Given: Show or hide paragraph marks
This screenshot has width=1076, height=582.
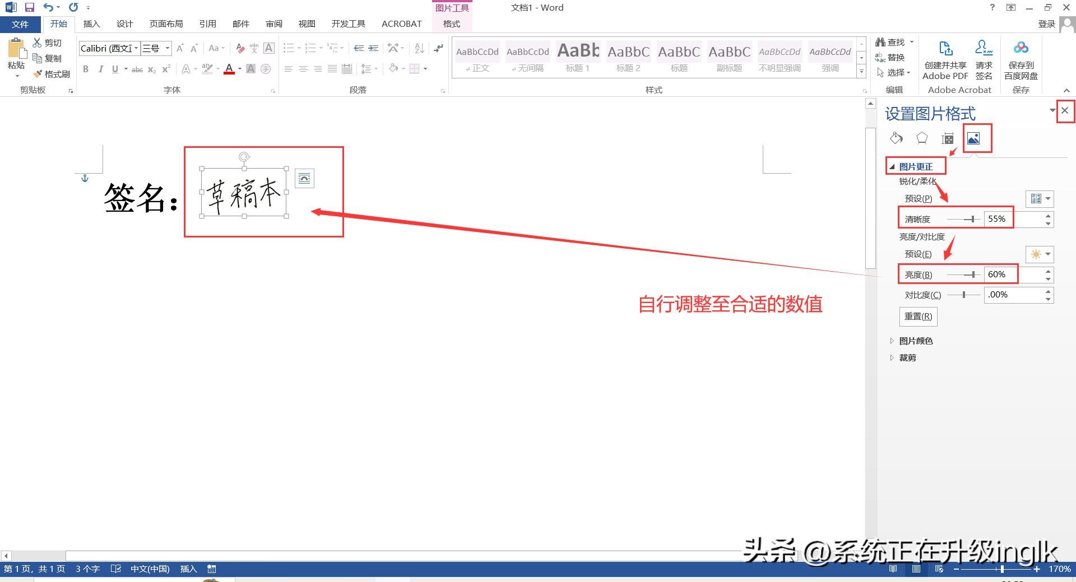Looking at the screenshot, I should click(x=438, y=48).
